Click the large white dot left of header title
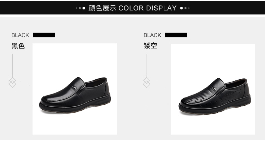The height and width of the screenshot is (143, 265). coord(84,8)
